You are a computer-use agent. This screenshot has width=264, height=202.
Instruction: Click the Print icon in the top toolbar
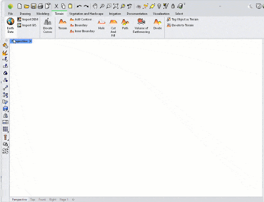40,6
